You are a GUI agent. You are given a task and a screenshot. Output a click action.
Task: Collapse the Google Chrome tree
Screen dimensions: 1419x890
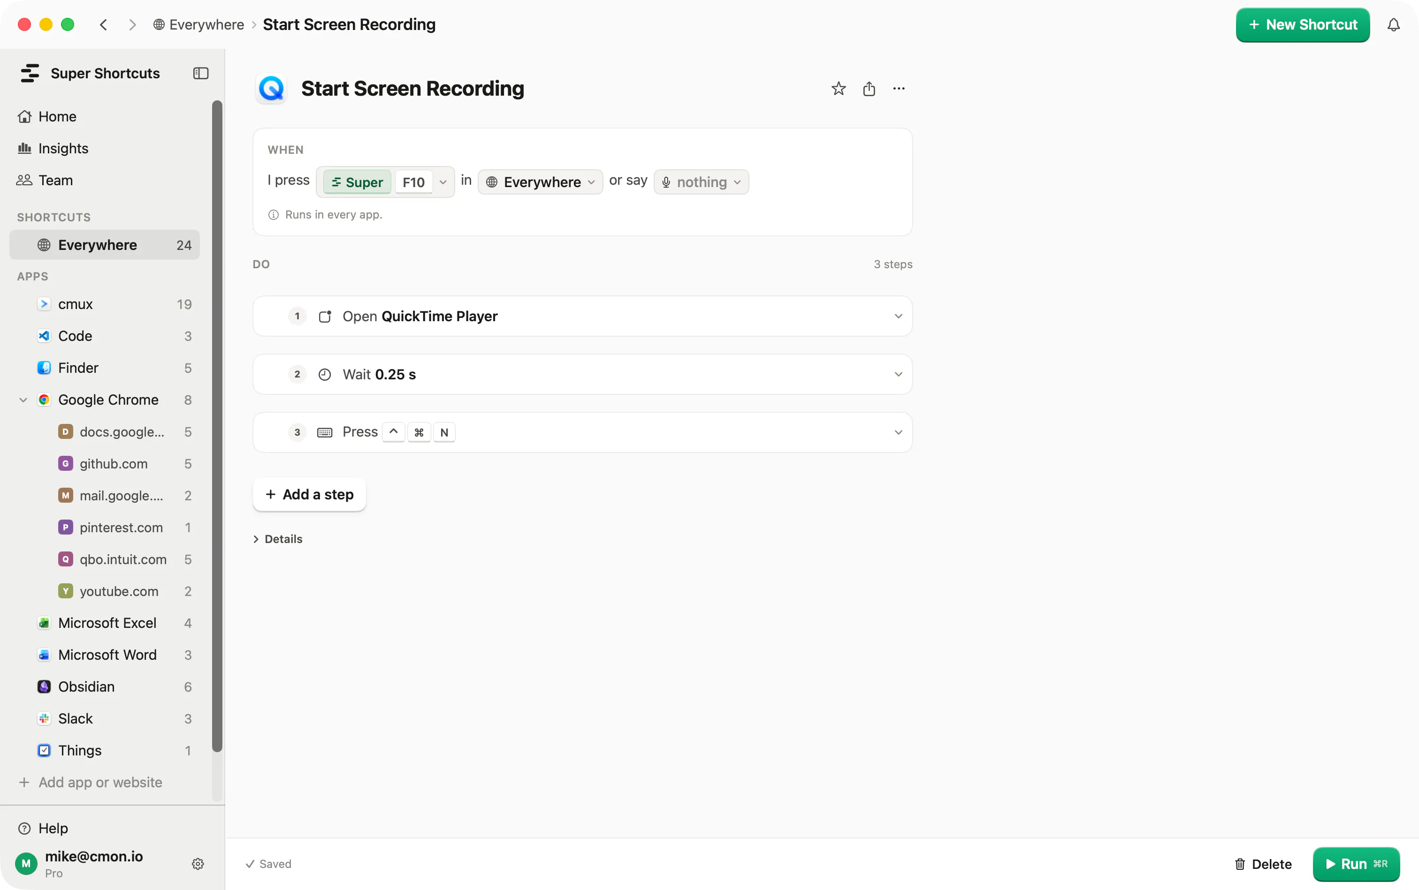click(23, 400)
